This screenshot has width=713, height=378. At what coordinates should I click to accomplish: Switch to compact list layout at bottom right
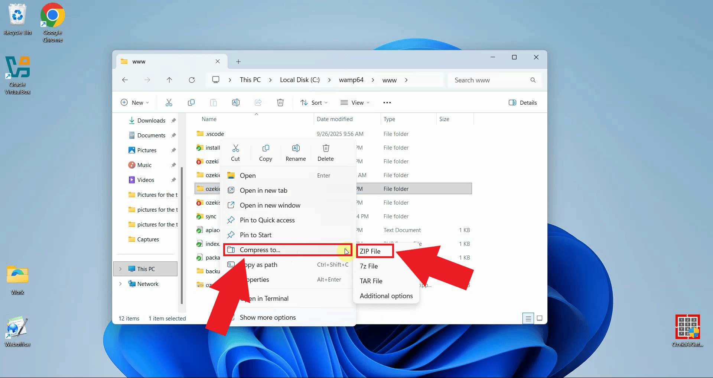point(528,318)
